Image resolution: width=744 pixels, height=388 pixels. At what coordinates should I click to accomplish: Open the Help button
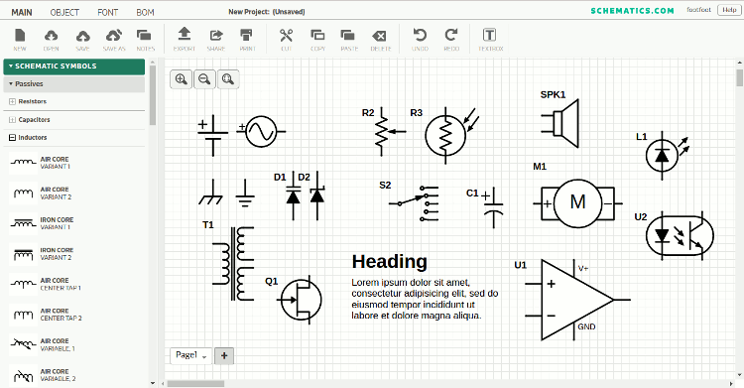tap(729, 10)
